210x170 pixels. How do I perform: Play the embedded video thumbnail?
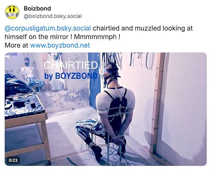[x=106, y=109]
